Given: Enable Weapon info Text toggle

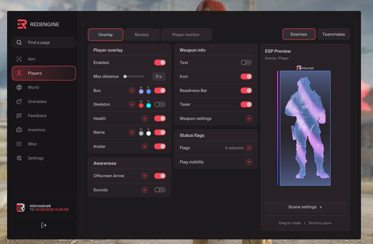Looking at the screenshot, I should coord(246,63).
